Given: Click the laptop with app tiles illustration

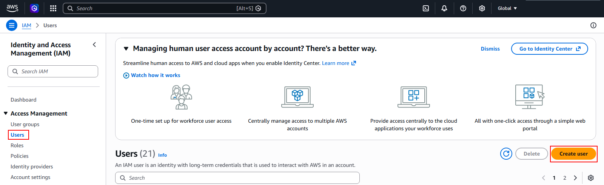Looking at the screenshot, I should pyautogui.click(x=414, y=97).
